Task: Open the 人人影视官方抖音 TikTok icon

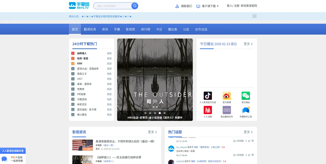Action: (208, 96)
